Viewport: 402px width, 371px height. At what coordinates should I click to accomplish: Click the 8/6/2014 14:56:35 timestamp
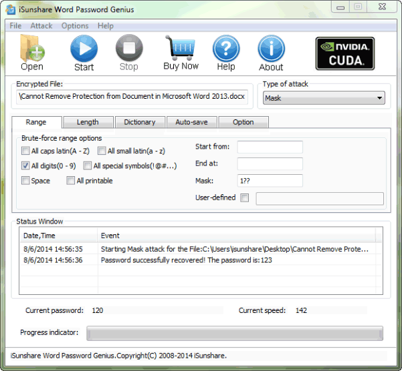tap(53, 249)
